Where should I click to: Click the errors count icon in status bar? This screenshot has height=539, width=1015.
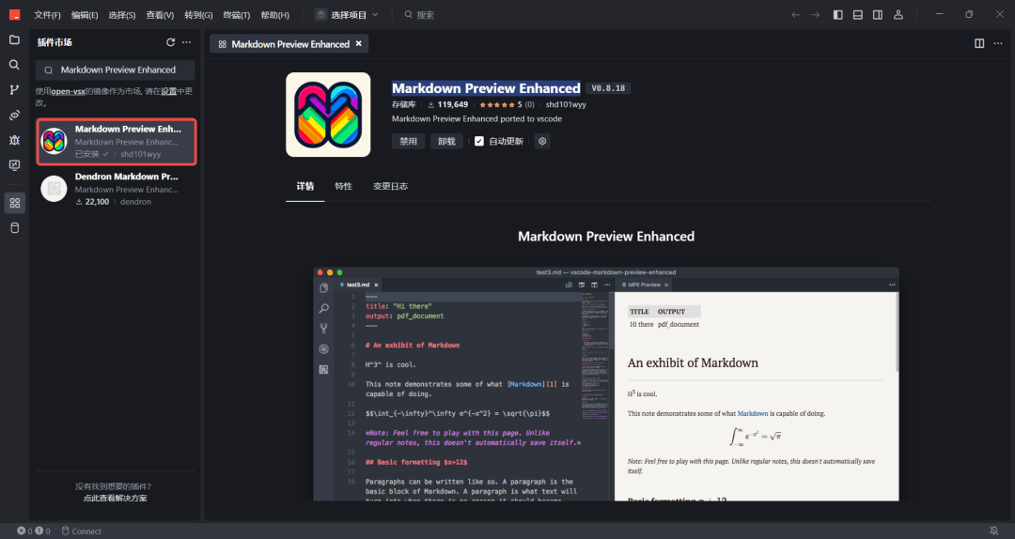click(22, 531)
